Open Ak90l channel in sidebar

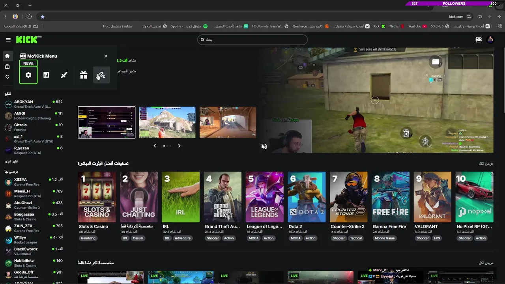34,116
